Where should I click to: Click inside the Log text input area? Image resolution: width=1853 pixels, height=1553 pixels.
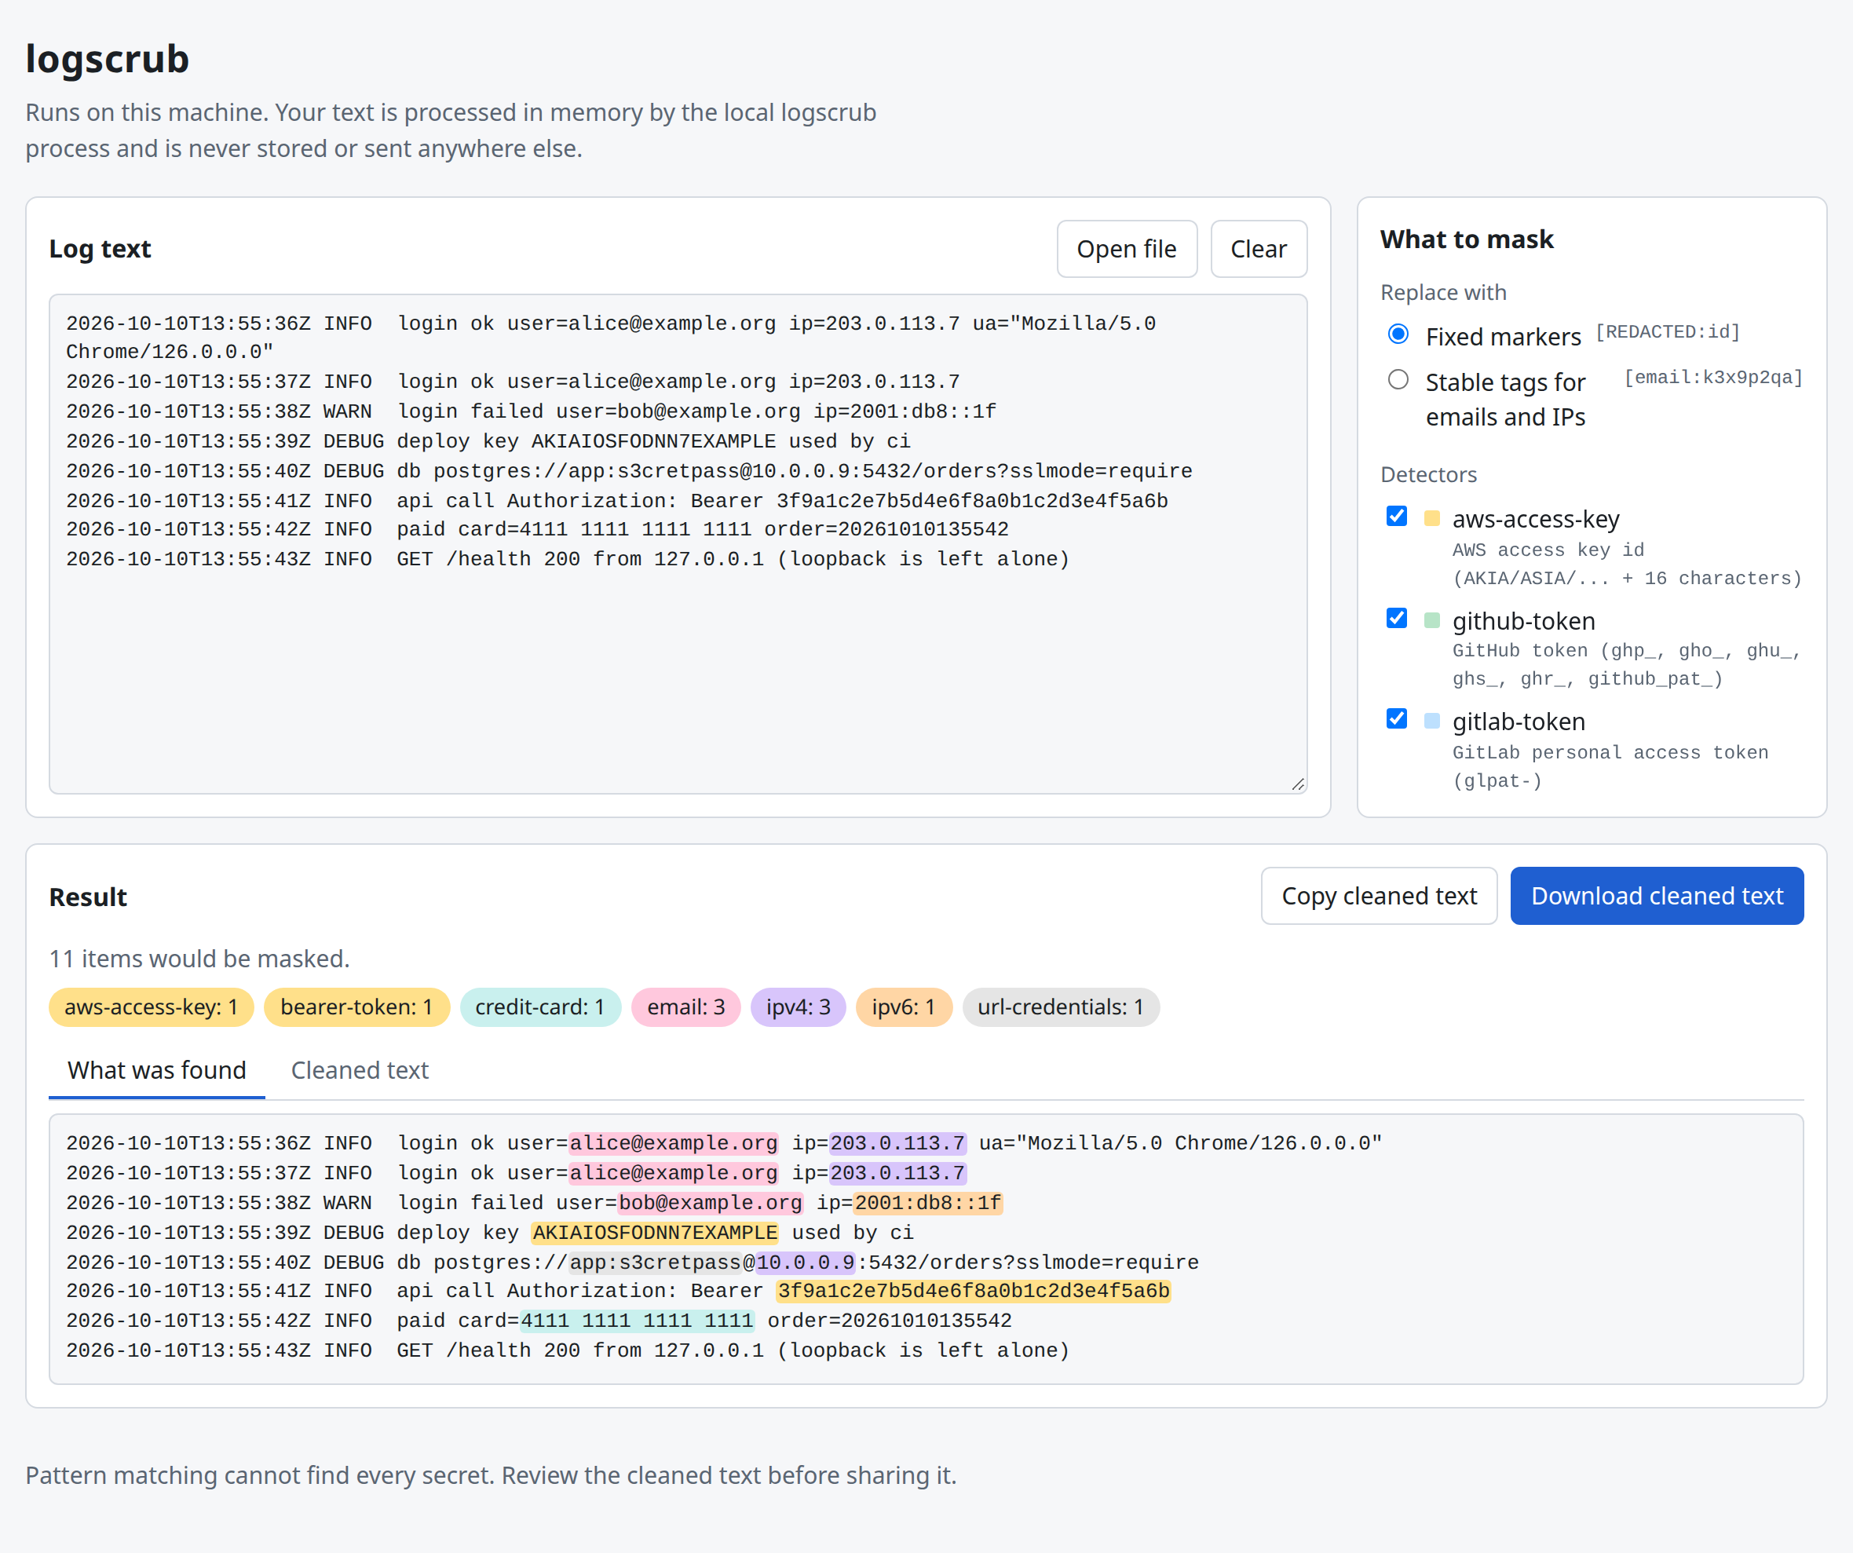(x=677, y=544)
